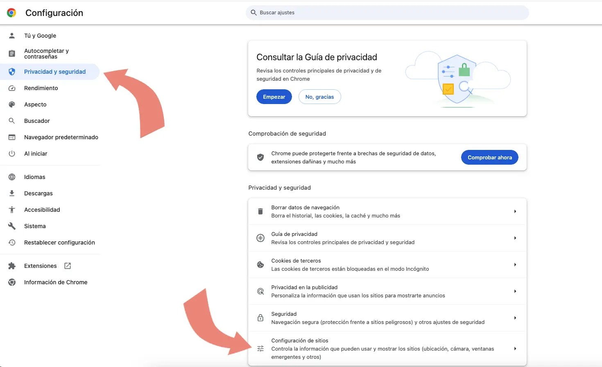
Task: Expand the Guía de privacidad row arrow
Action: (x=515, y=238)
